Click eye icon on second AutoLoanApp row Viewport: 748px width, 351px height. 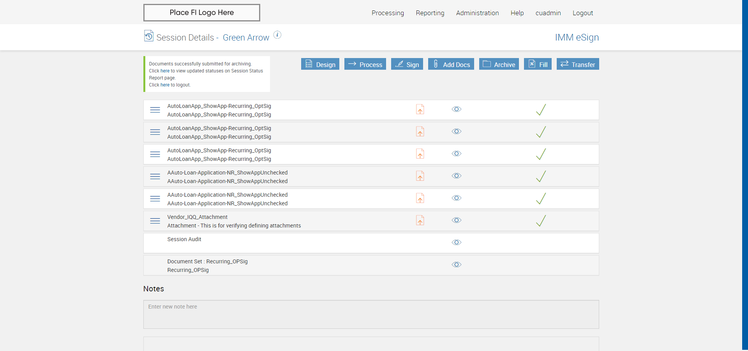(457, 132)
